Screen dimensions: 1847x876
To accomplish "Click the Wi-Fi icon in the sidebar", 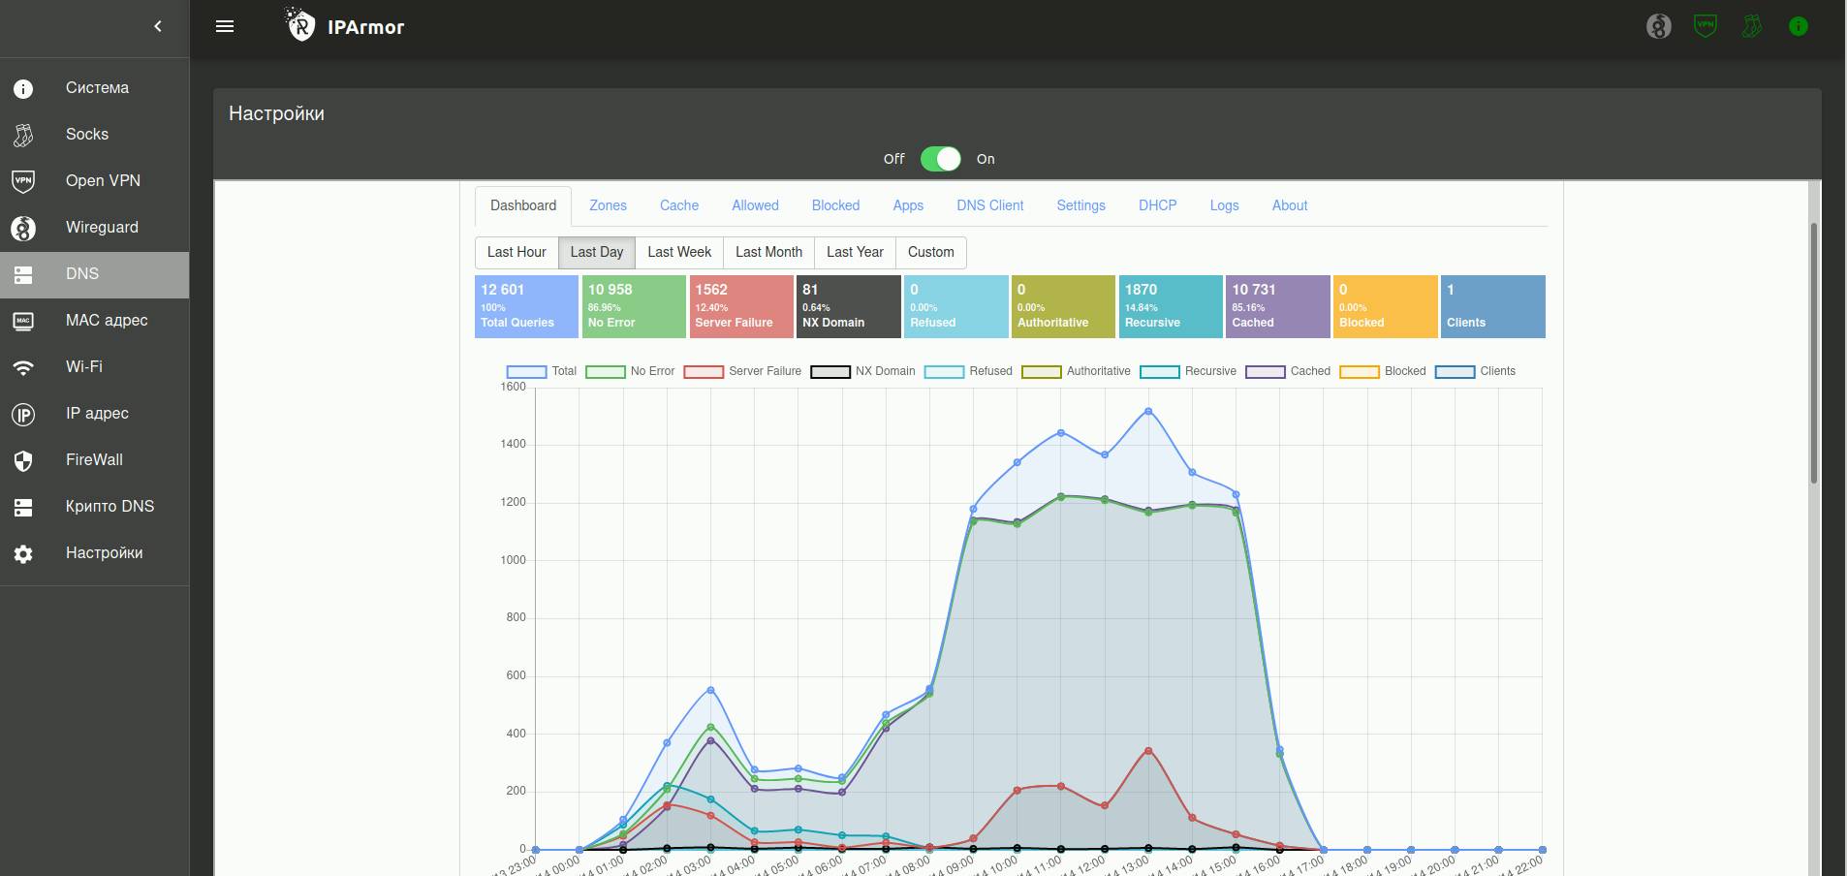I will coord(23,367).
